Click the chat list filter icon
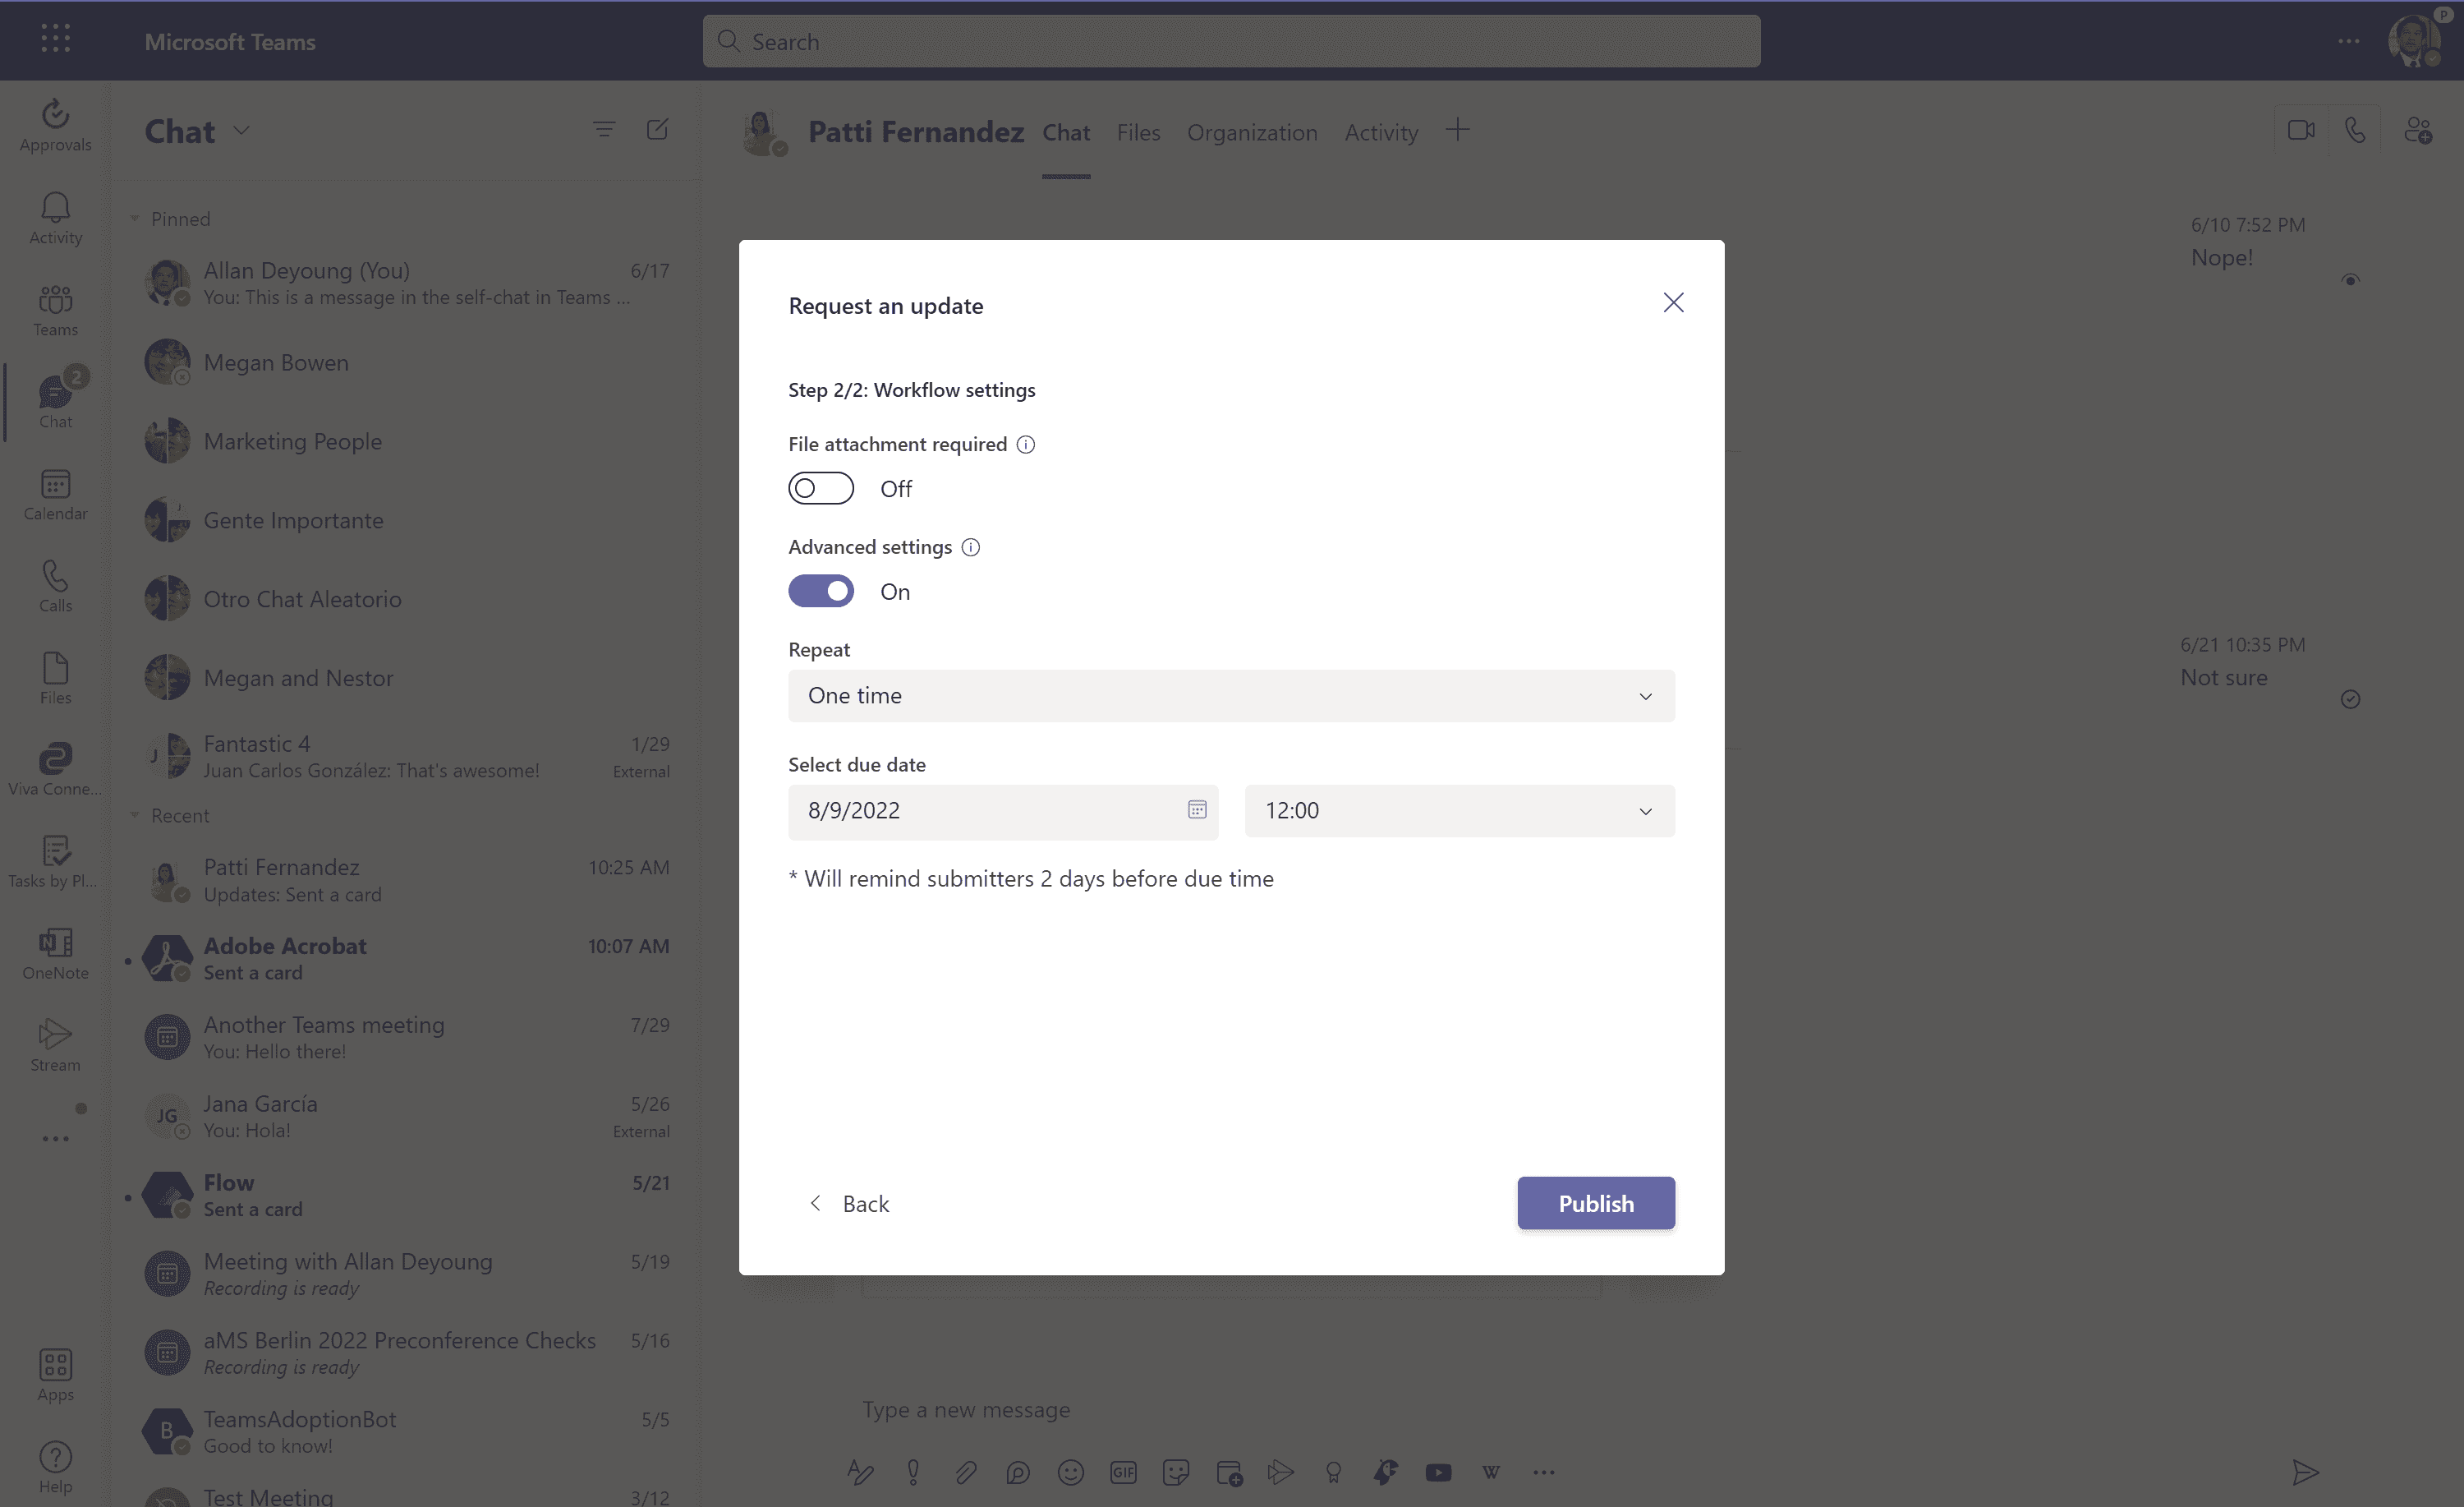The width and height of the screenshot is (2464, 1507). pyautogui.click(x=604, y=129)
